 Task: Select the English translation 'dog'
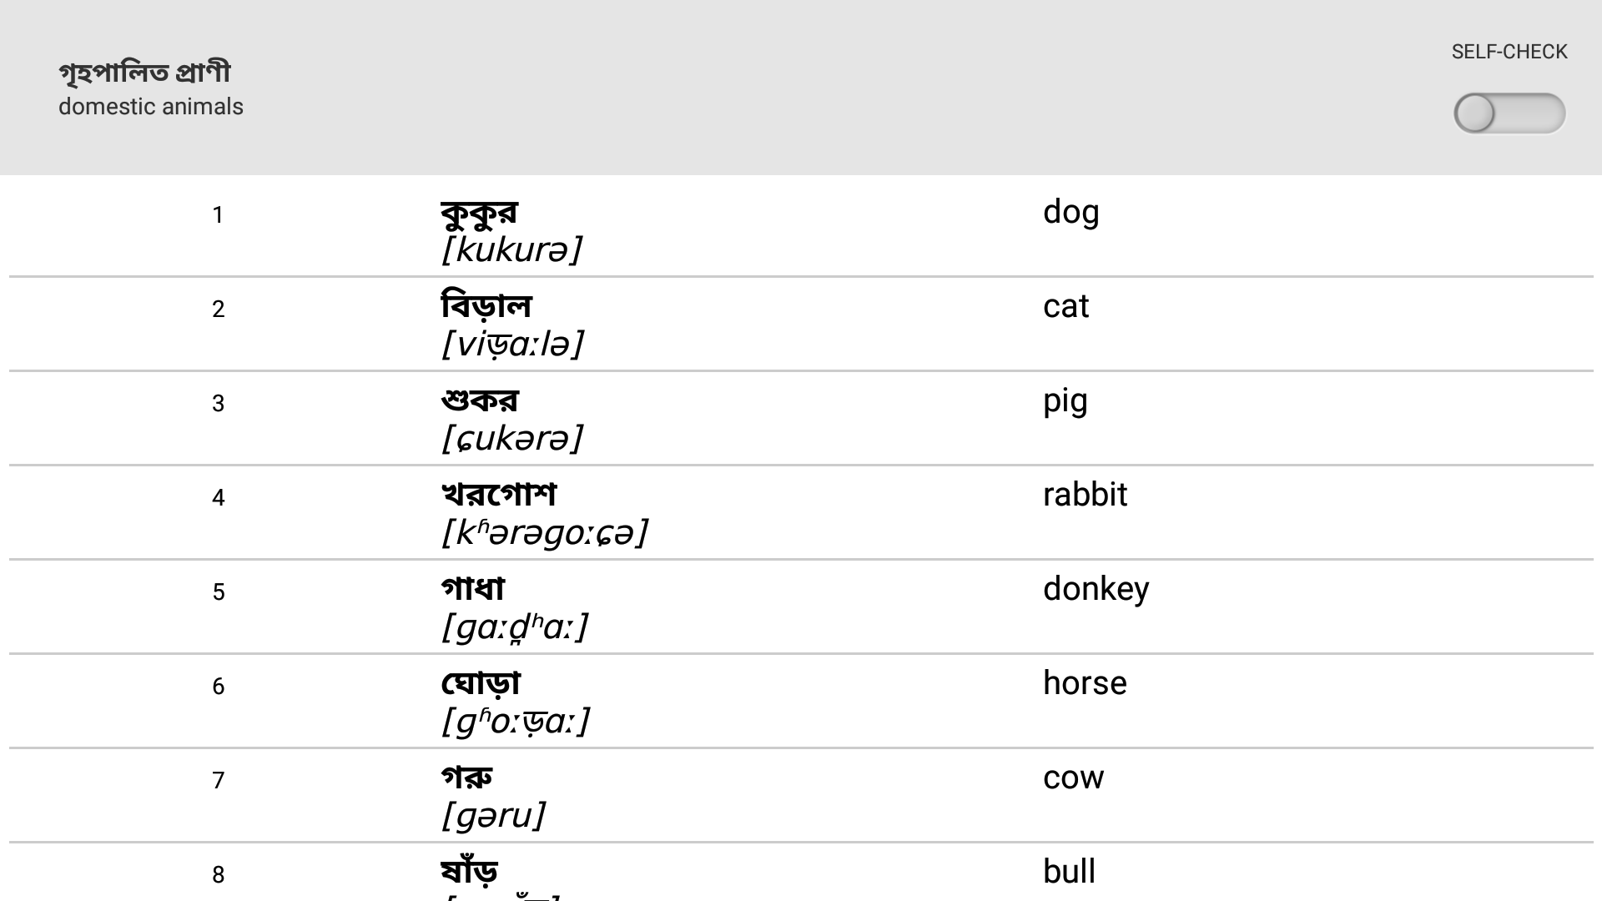(1072, 213)
